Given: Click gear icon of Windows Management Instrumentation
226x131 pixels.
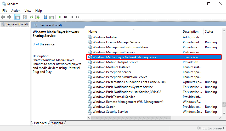Looking at the screenshot, I should coord(90,47).
